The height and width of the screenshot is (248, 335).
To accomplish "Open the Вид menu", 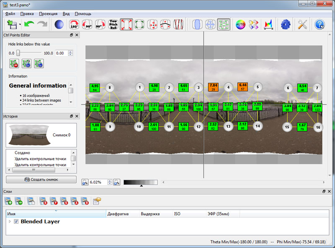I will coord(66,14).
